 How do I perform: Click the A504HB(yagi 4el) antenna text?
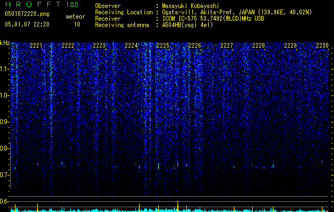(187, 25)
